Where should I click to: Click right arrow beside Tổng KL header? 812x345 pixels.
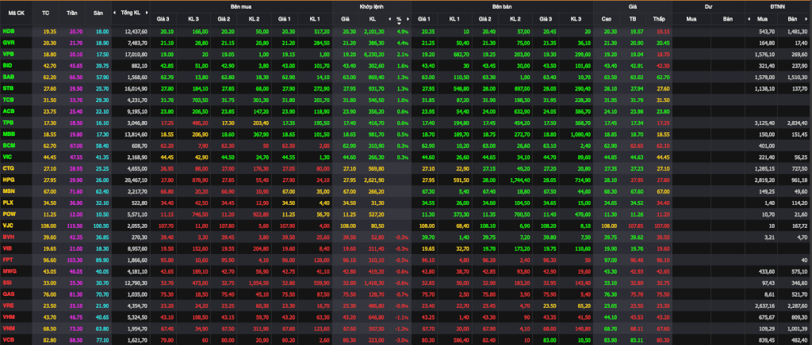click(x=147, y=13)
